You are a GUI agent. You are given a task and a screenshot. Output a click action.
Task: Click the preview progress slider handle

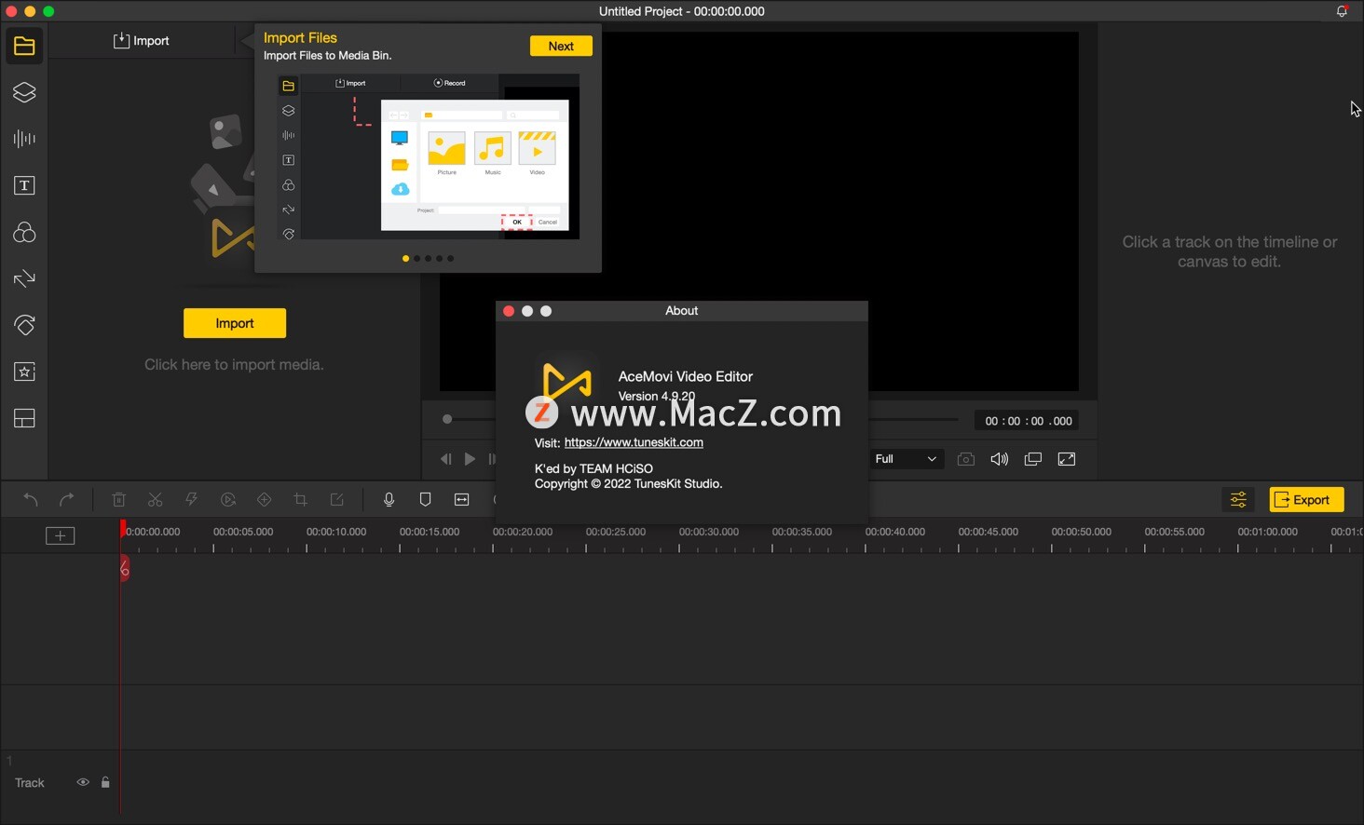tap(447, 419)
